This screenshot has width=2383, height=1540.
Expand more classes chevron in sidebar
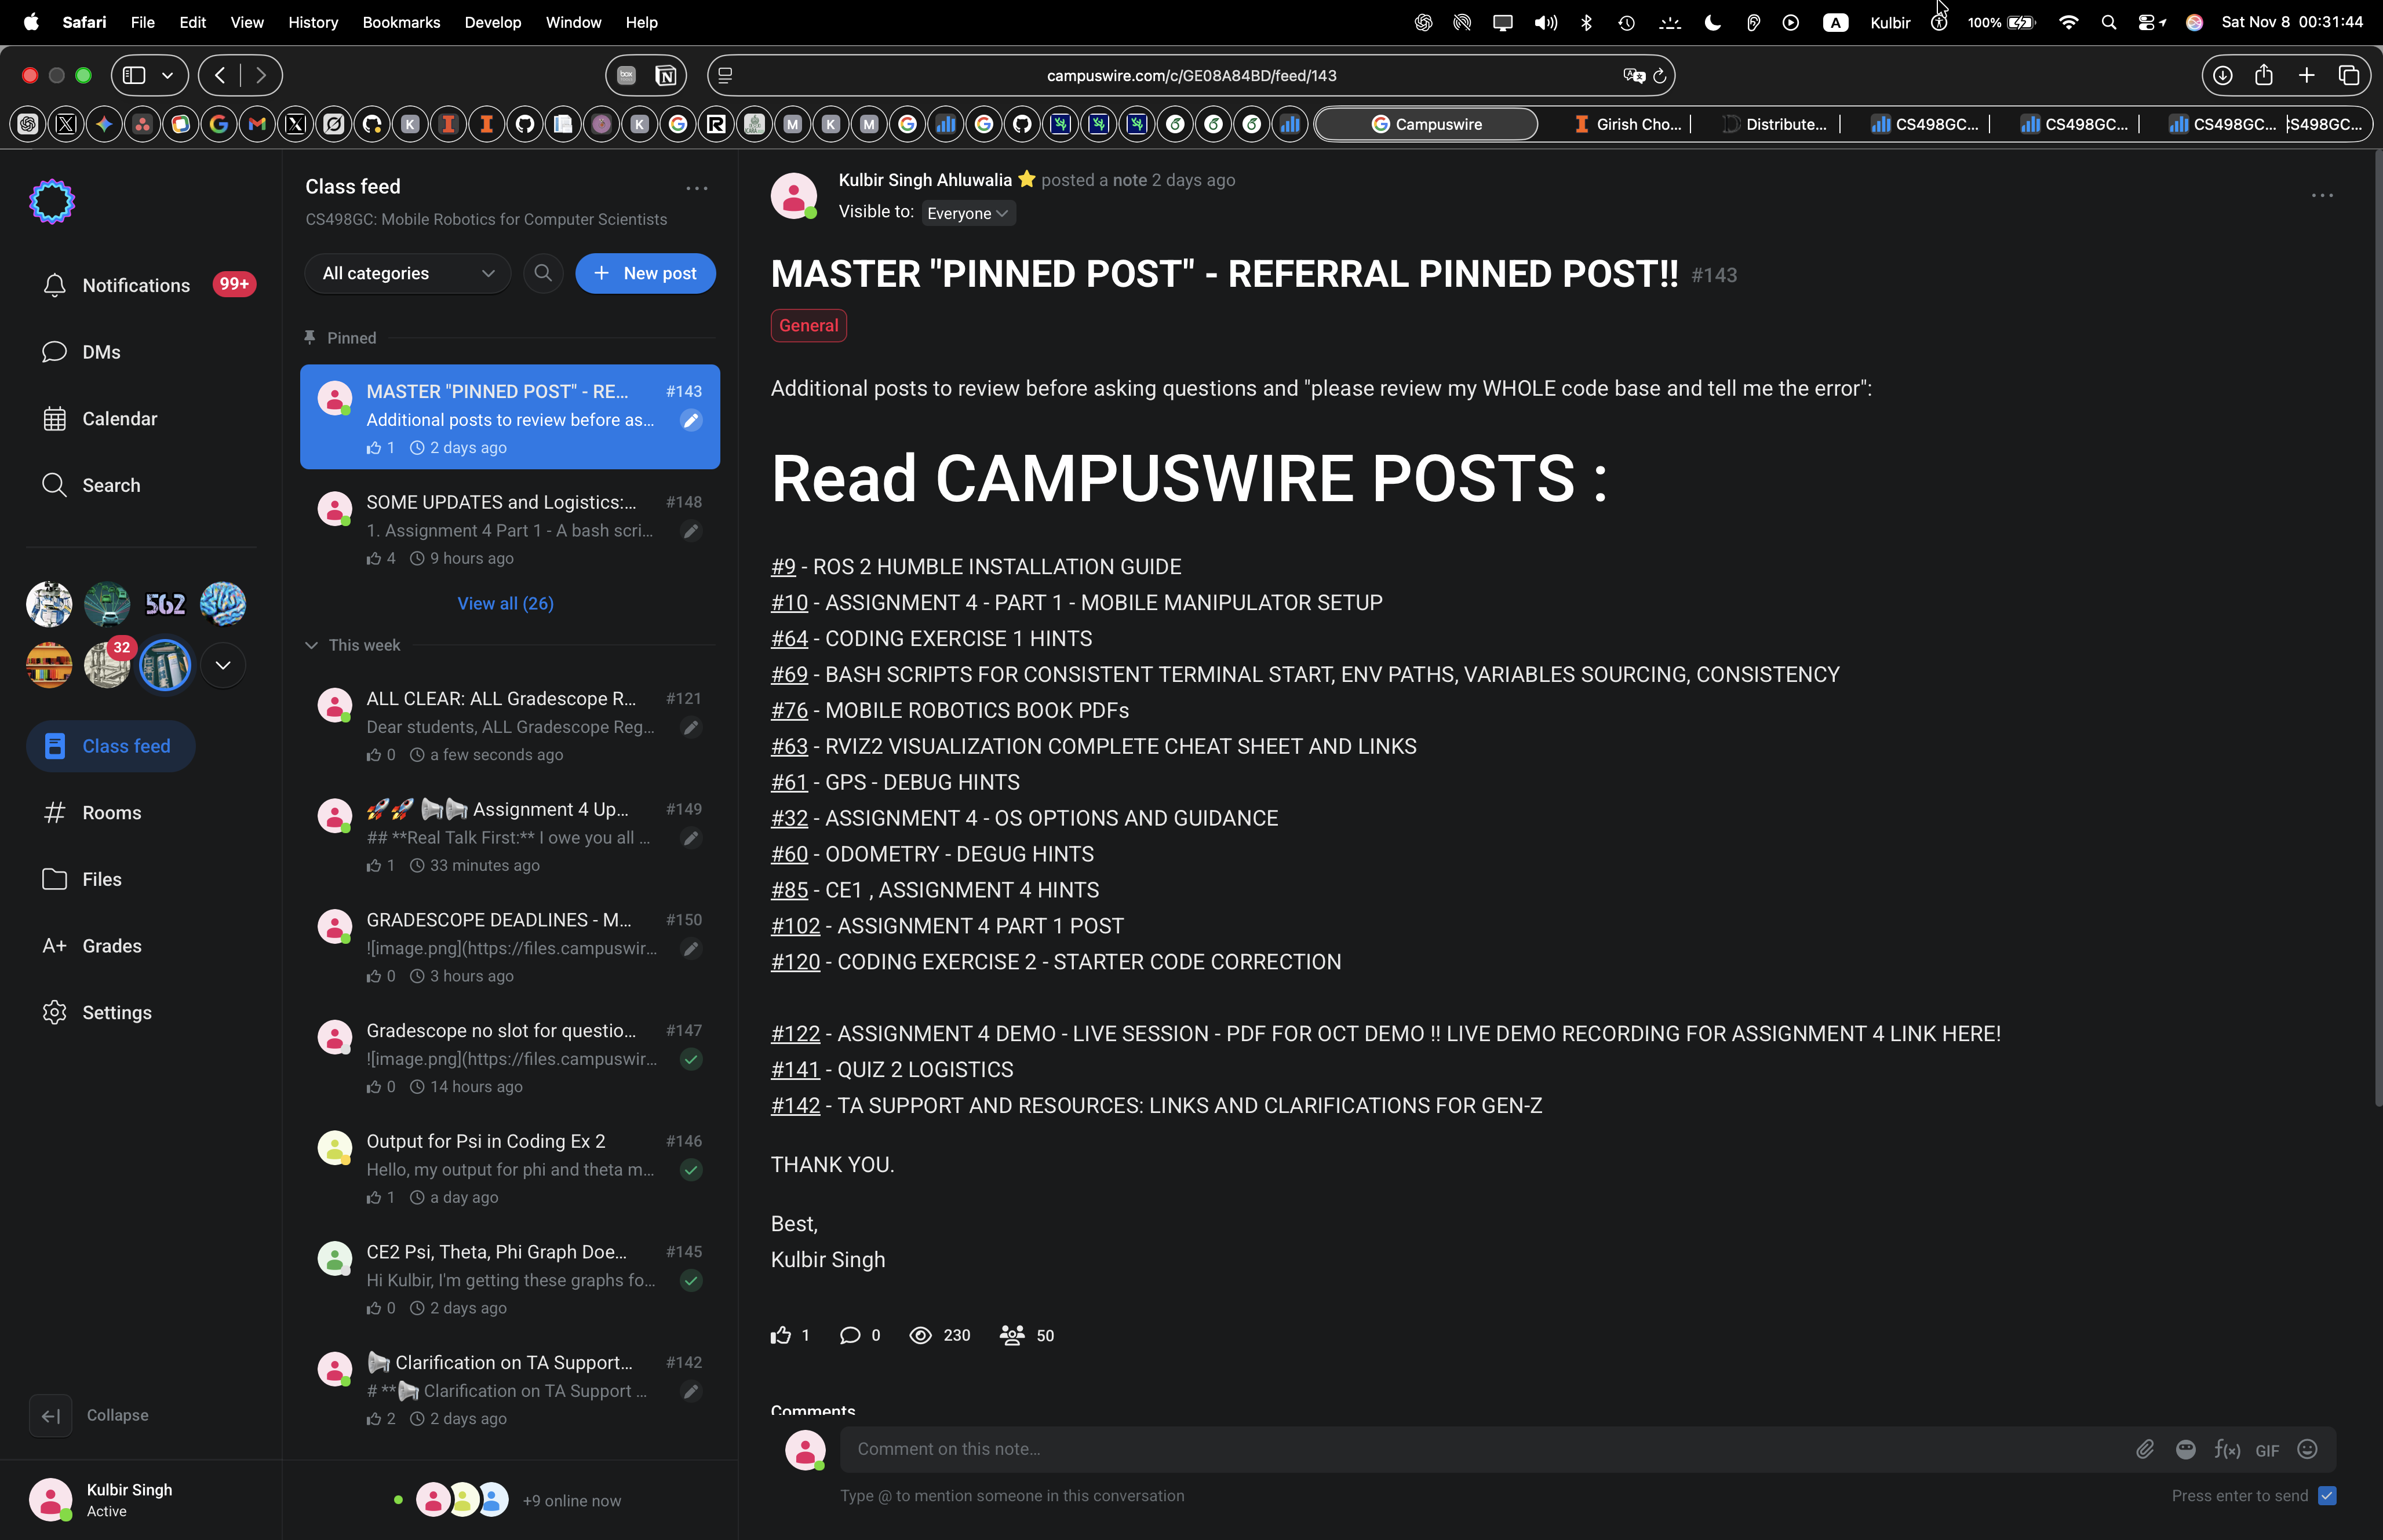click(x=223, y=665)
